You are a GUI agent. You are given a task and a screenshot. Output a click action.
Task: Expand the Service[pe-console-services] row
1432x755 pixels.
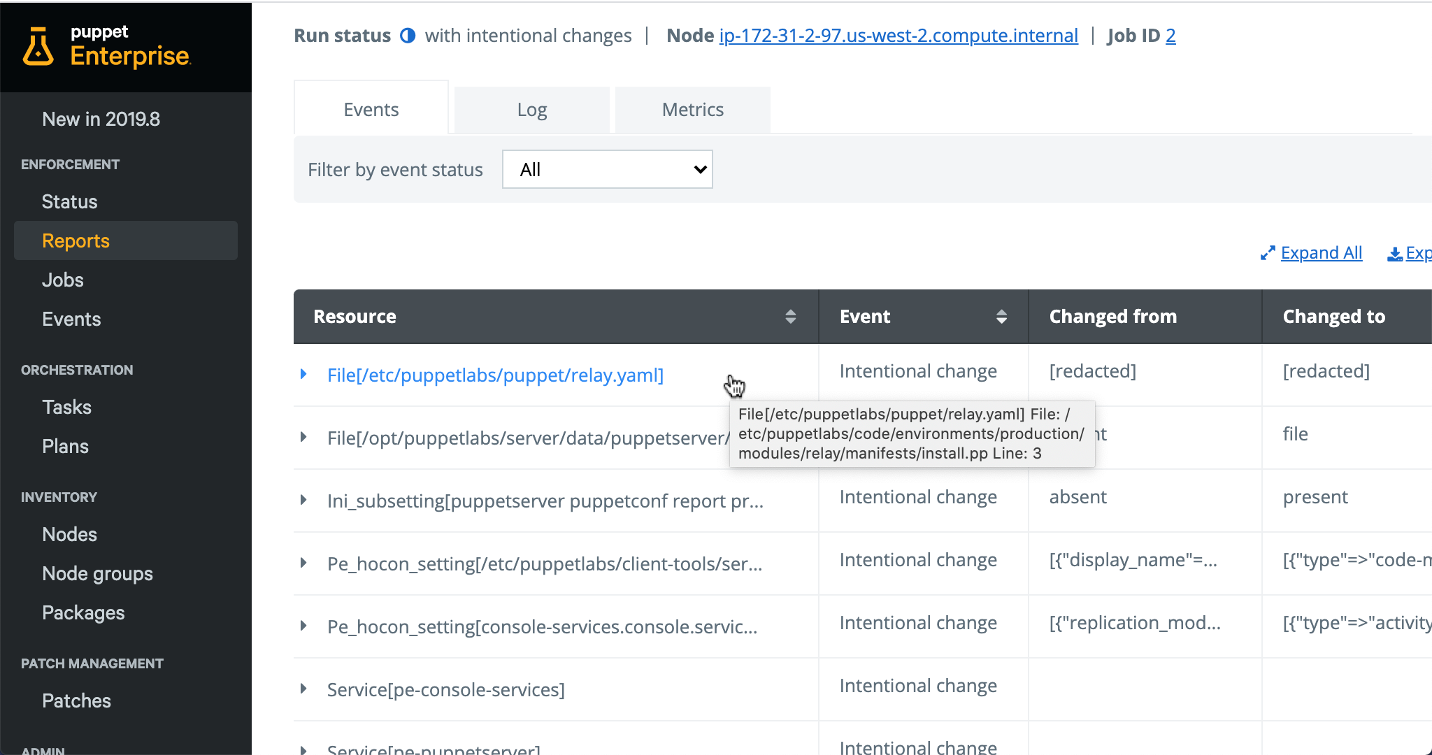coord(303,689)
